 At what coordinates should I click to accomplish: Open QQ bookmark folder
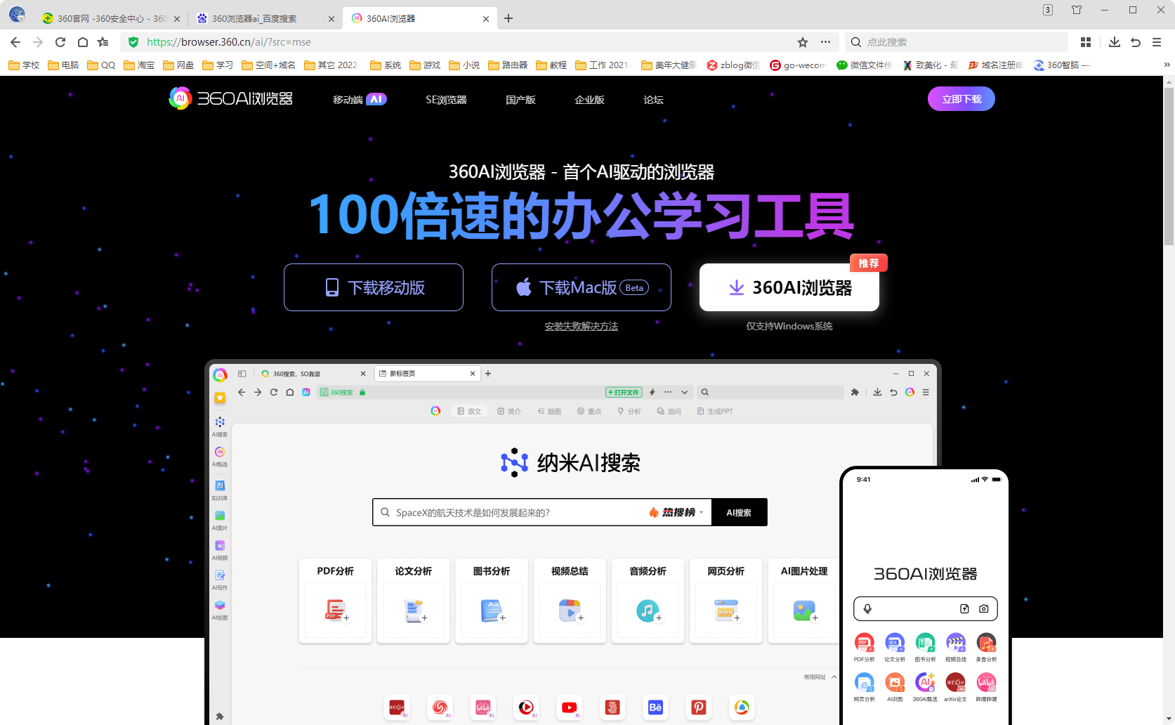tap(101, 65)
